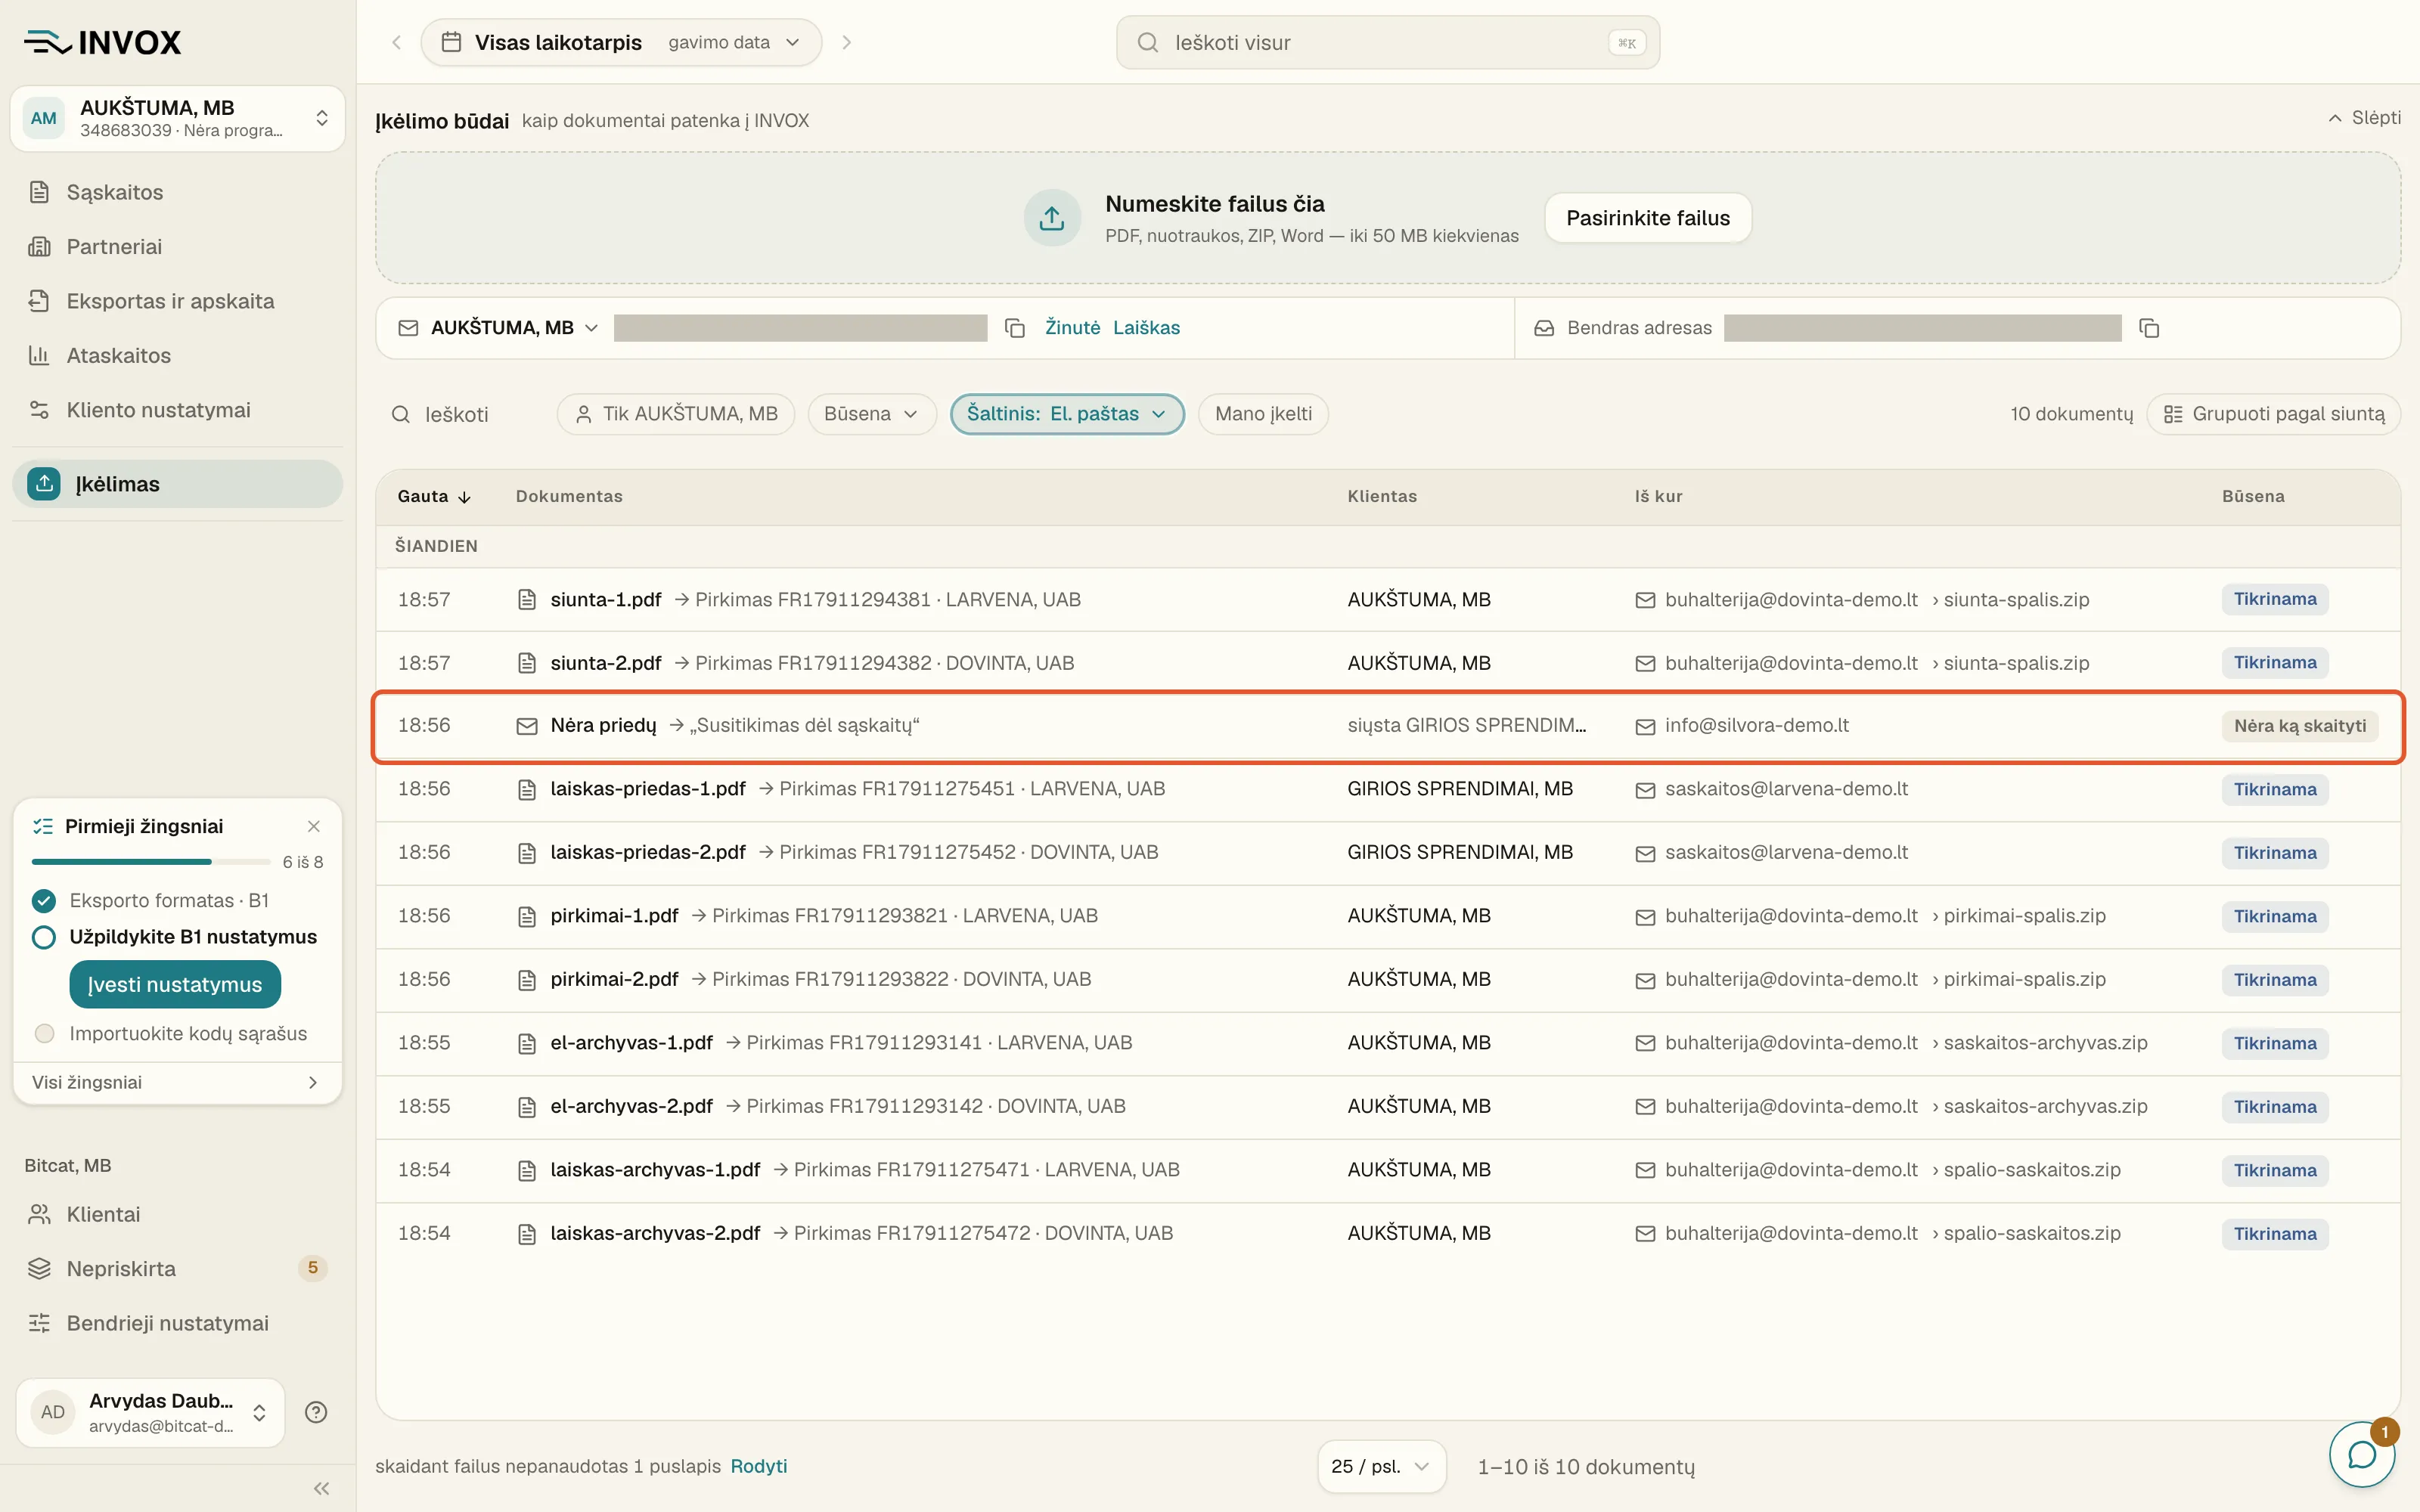Open the Šaltinis: El. paštas dropdown
Image resolution: width=2420 pixels, height=1512 pixels.
[1067, 414]
